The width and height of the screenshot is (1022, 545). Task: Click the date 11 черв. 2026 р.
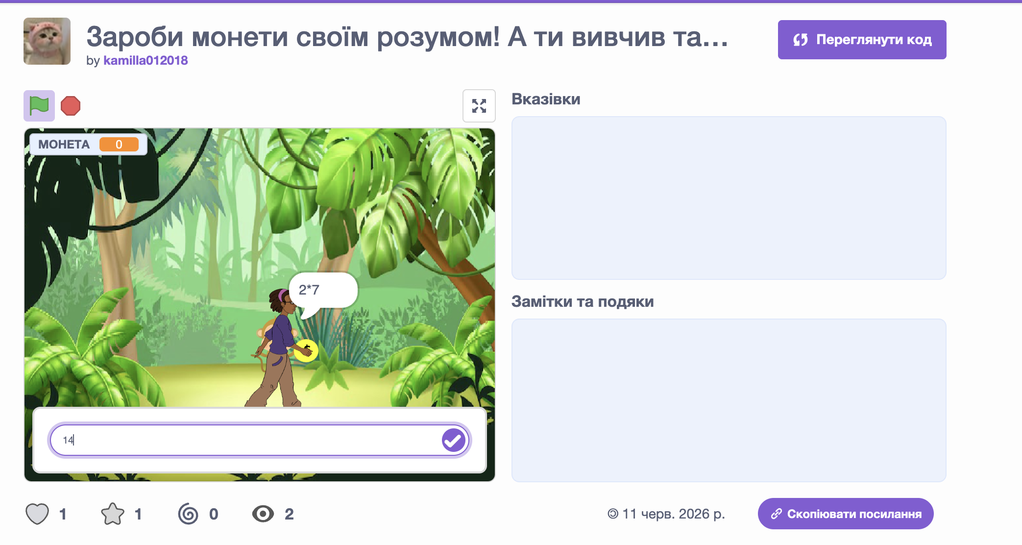click(x=673, y=514)
